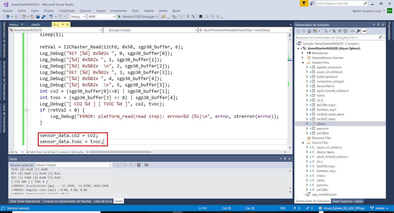Click Collapse All icon in Solution Explorer

pos(340,31)
